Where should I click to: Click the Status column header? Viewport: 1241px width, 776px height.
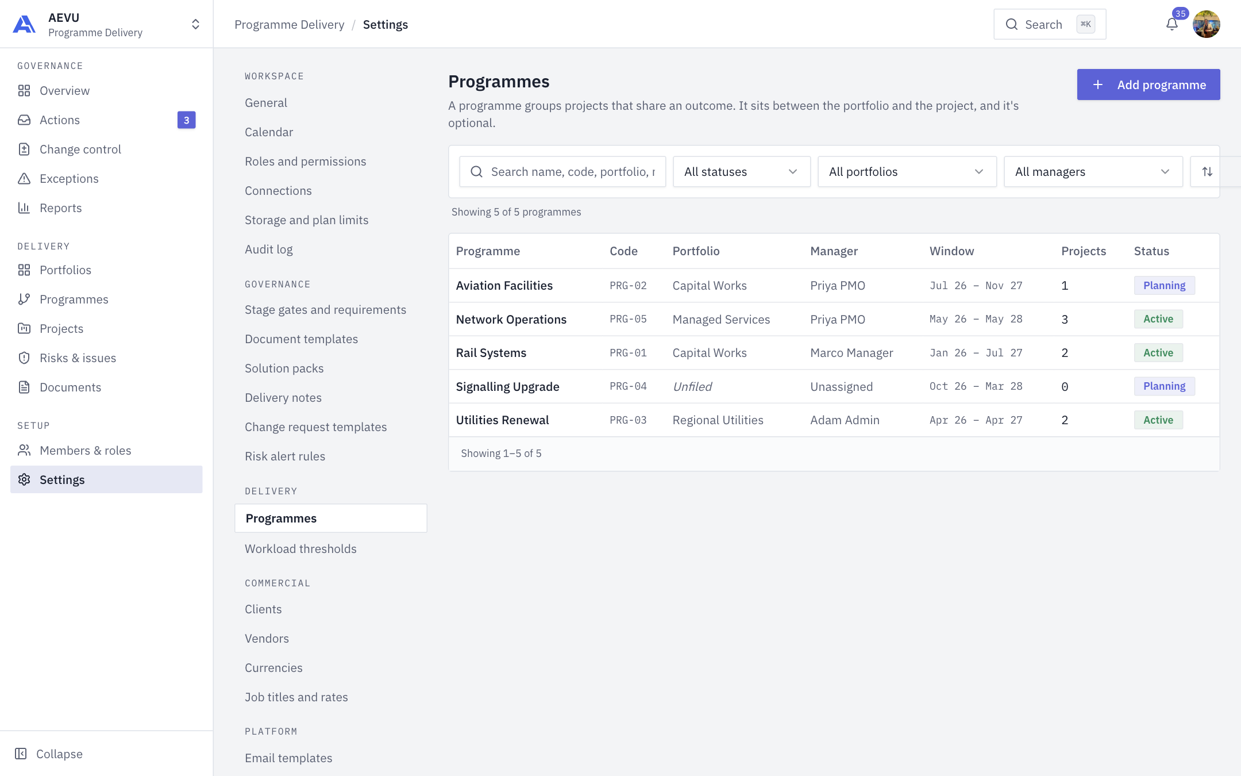1151,251
